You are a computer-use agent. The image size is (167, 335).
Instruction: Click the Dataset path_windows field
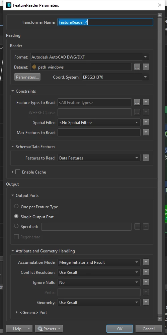click(x=81, y=67)
